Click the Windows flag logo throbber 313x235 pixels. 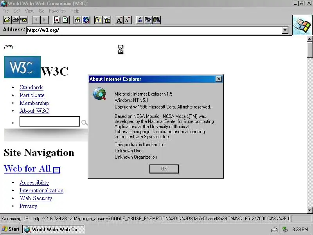point(302,25)
